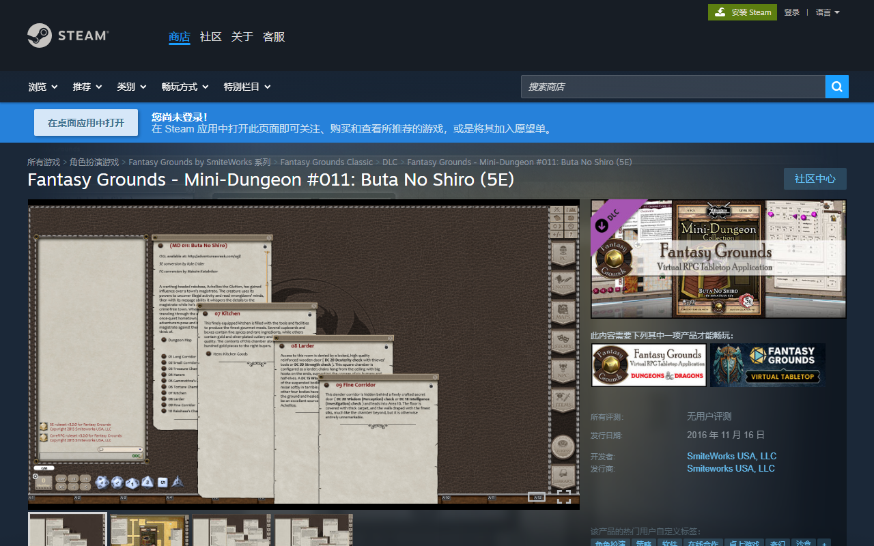Image resolution: width=874 pixels, height=546 pixels.
Task: Click the DLC breadcrumb link
Action: pyautogui.click(x=390, y=162)
